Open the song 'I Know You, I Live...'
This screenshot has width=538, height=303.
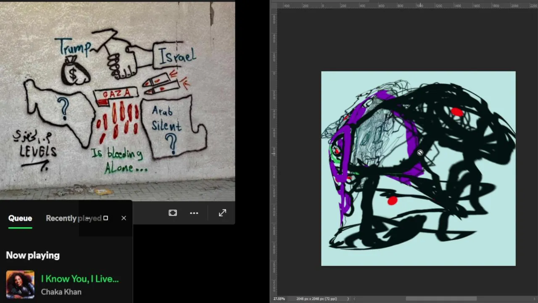click(80, 279)
